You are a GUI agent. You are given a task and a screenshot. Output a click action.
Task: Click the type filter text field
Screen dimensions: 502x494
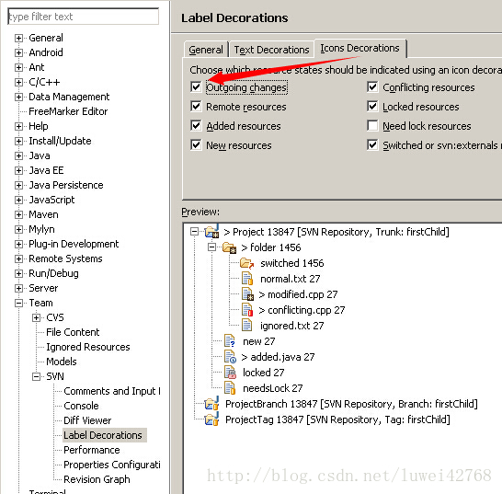(x=84, y=17)
